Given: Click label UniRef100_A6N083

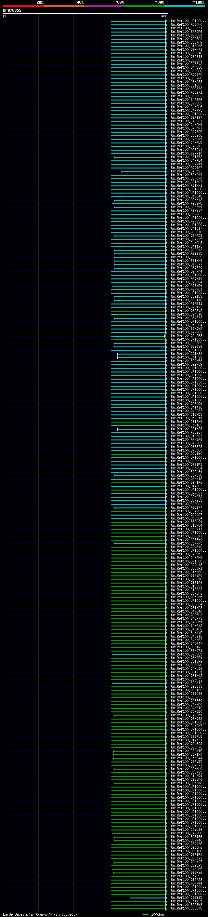Looking at the screenshot, I should coord(186,82).
